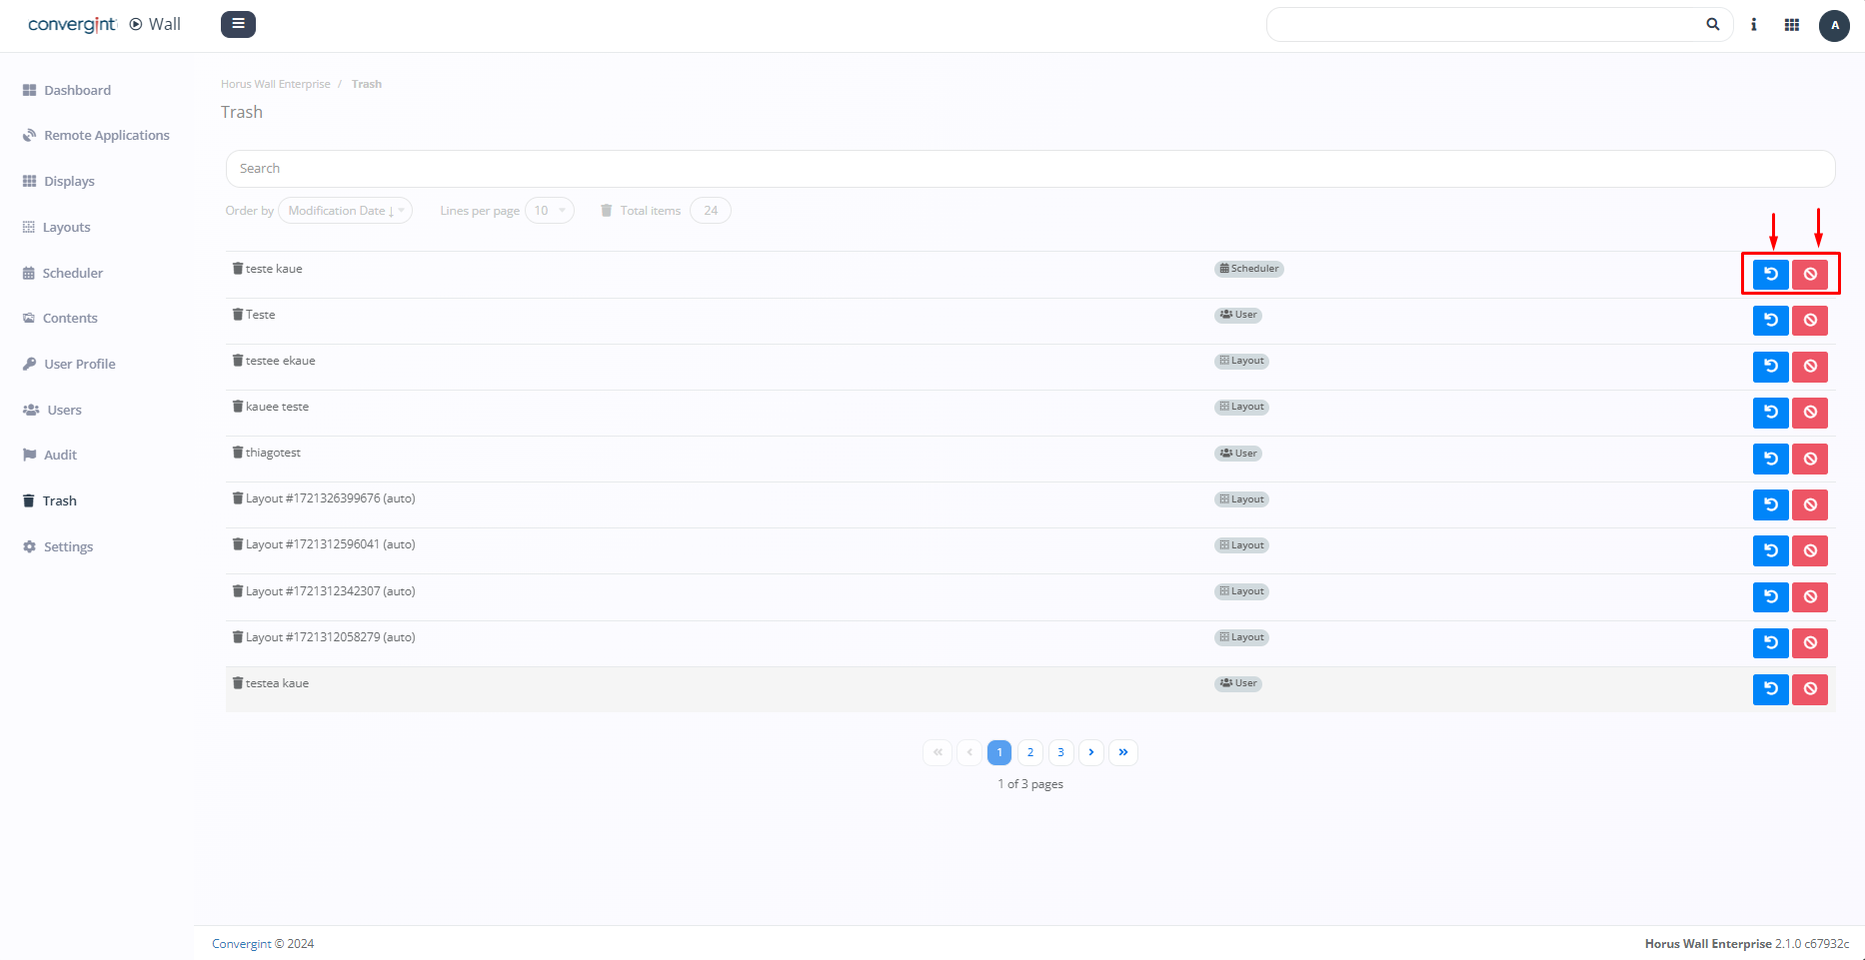Focus the Trash search input field
1865x960 pixels.
pos(1029,169)
